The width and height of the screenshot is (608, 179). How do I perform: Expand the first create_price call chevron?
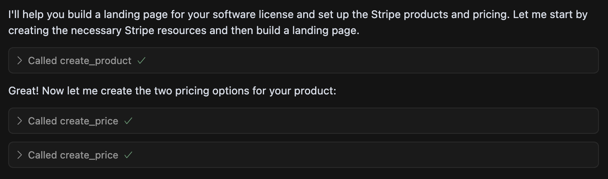coord(19,121)
